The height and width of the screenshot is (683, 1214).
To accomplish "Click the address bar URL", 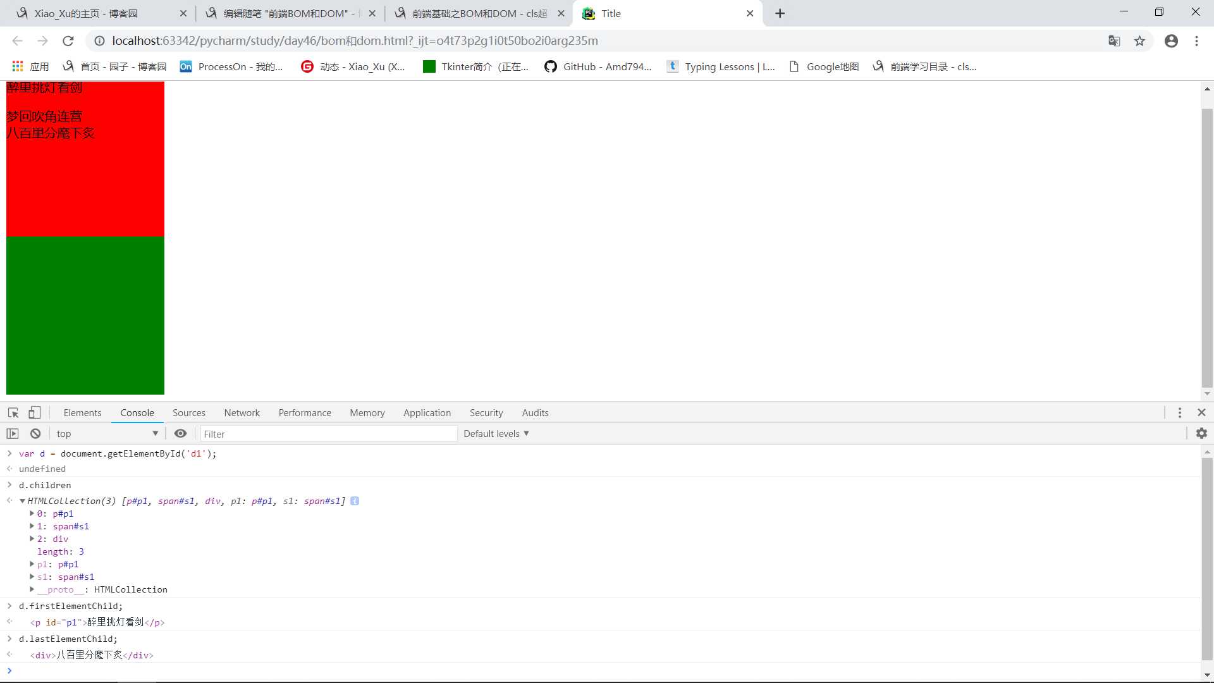I will [x=355, y=41].
